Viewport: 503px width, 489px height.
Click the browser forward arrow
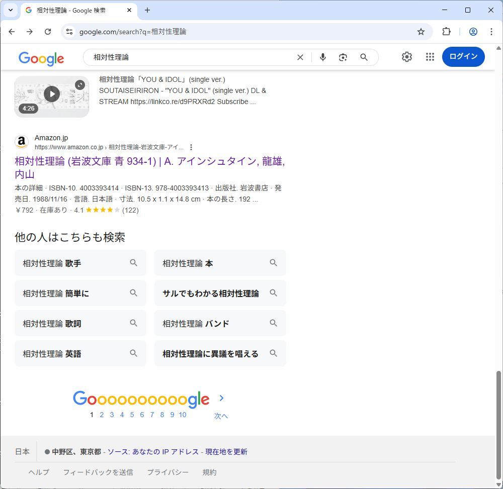[30, 31]
